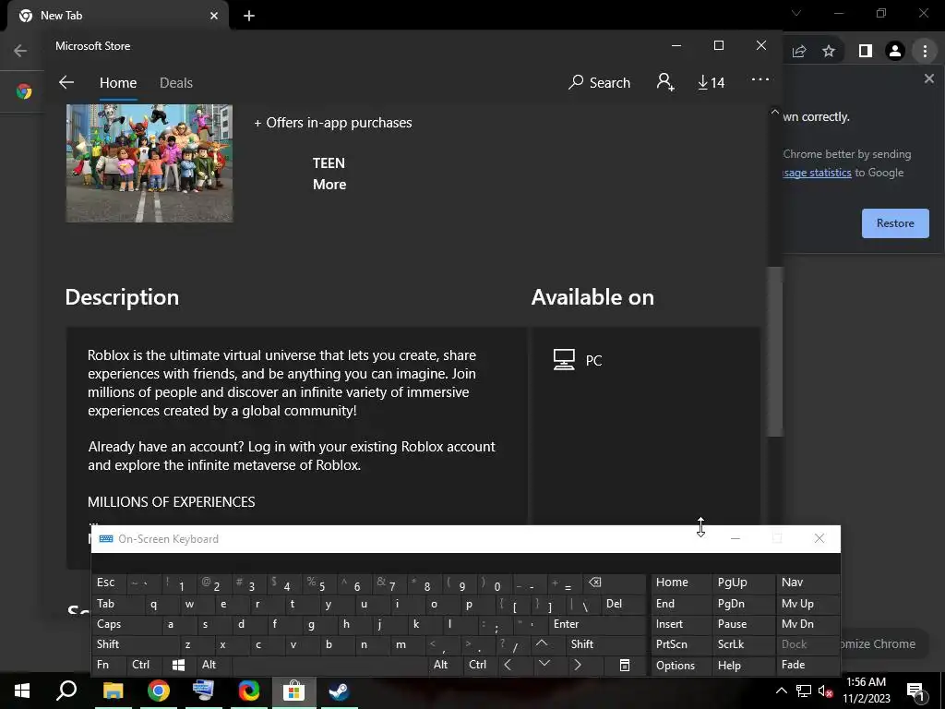Click the Esc key on On-Screen Keyboard

110,583
